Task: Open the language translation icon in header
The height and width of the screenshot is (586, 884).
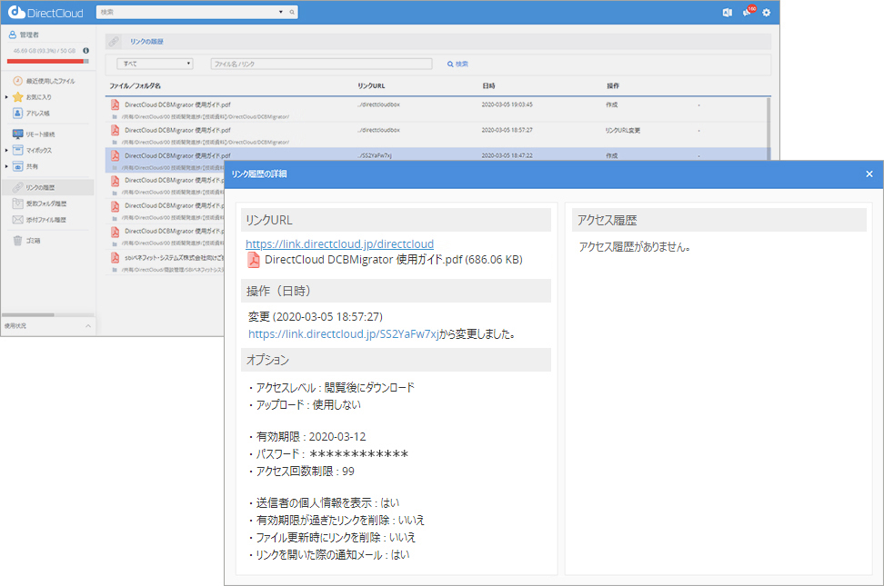Action: 728,13
